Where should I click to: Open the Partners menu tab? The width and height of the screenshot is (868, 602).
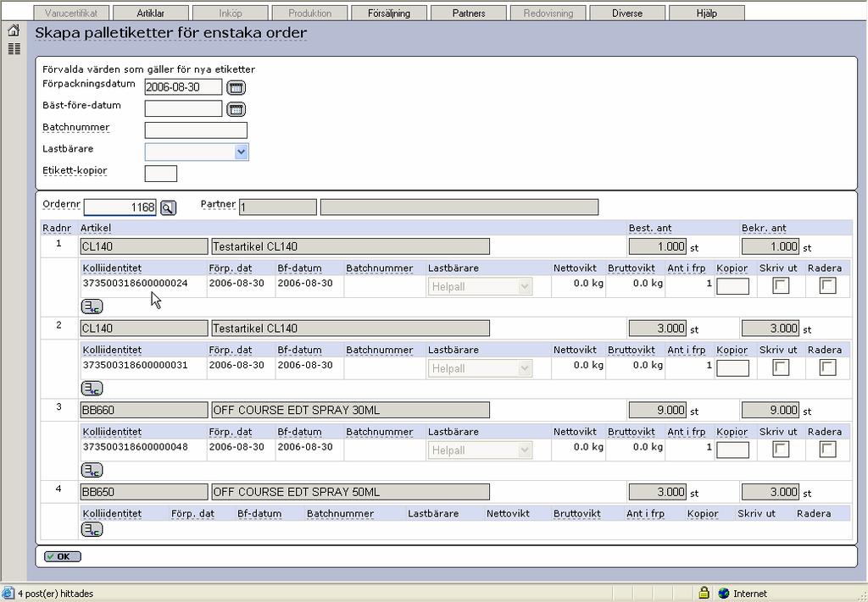pyautogui.click(x=468, y=13)
